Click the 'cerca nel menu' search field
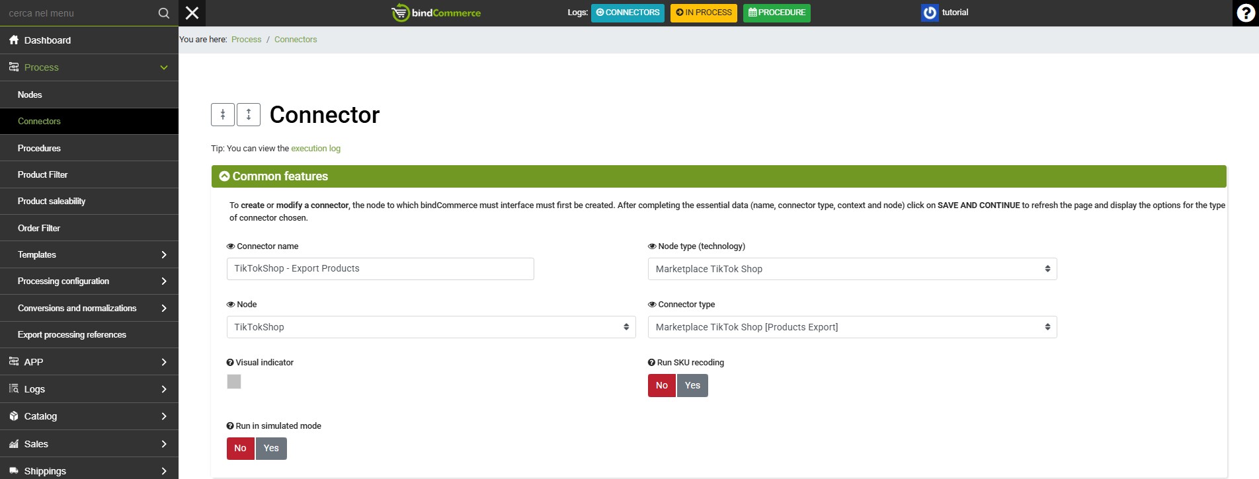 coord(78,13)
